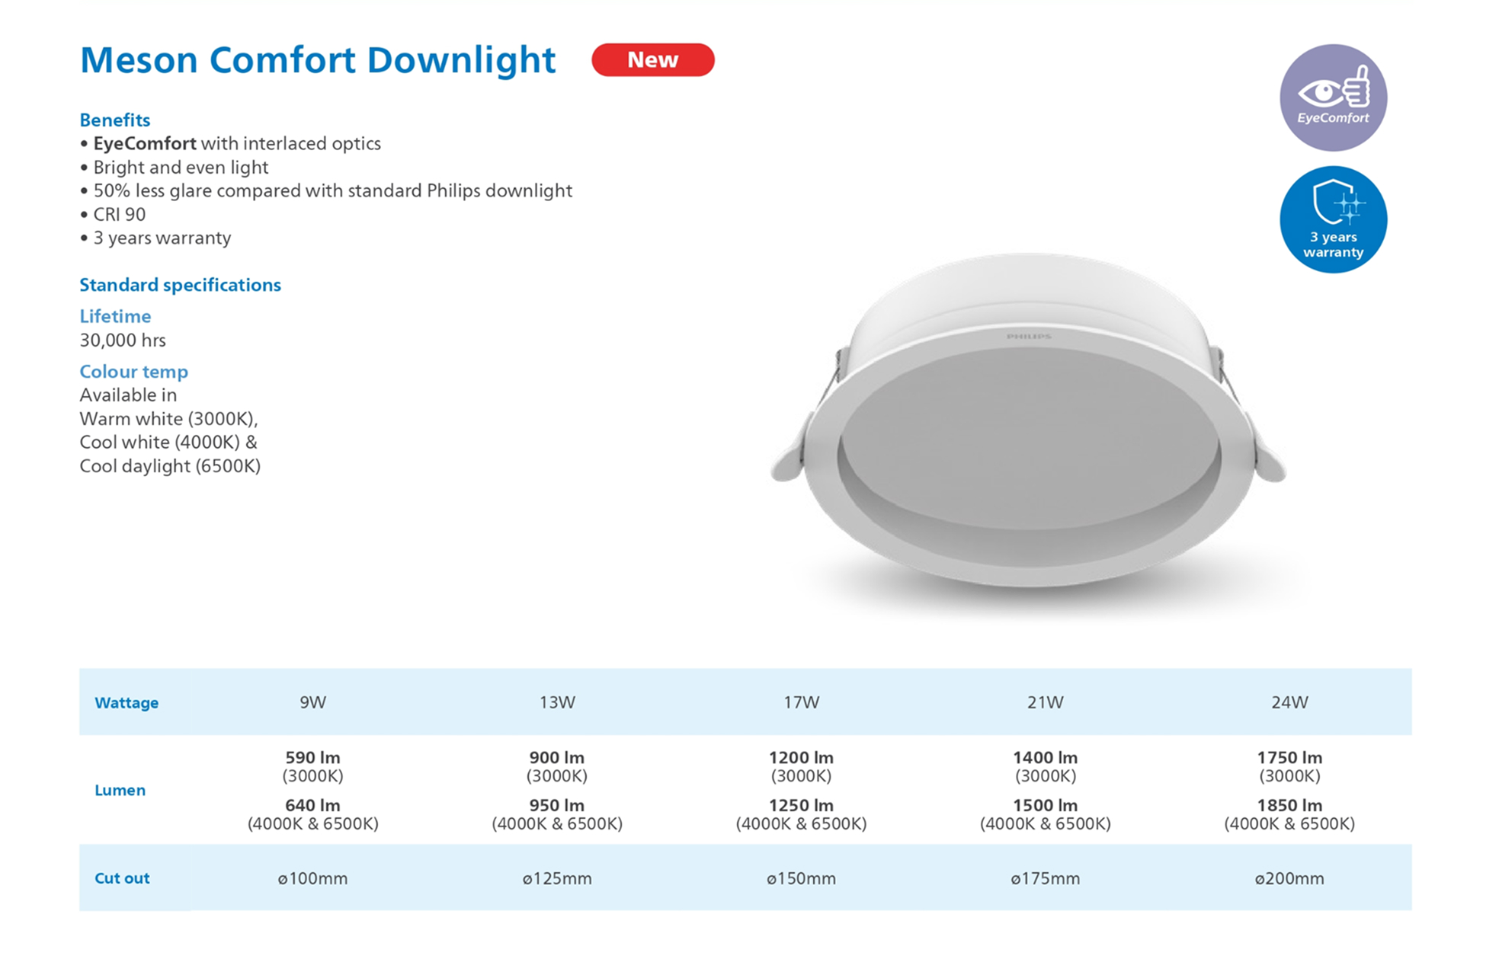Click the Lumen row label
This screenshot has height=959, width=1499.
pyautogui.click(x=120, y=790)
